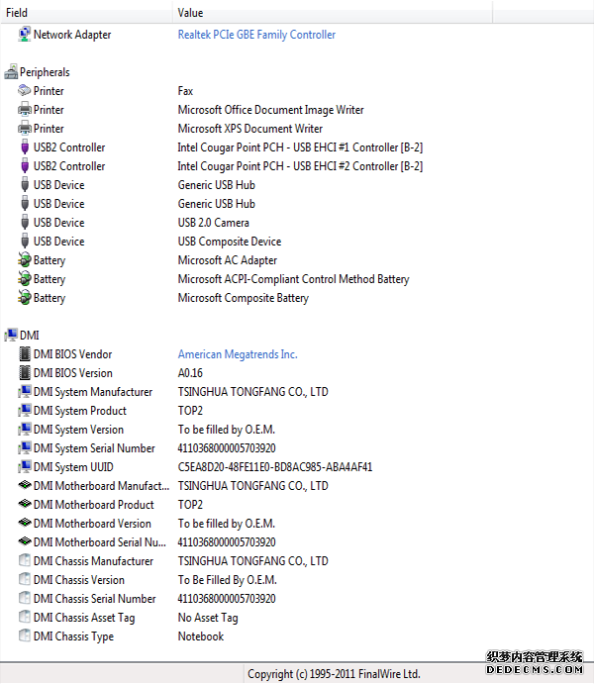The image size is (594, 684).
Task: Click the DMI System Manufacturer icon
Action: pos(25,392)
